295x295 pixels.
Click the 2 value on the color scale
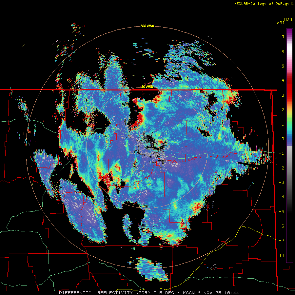click(283, 110)
